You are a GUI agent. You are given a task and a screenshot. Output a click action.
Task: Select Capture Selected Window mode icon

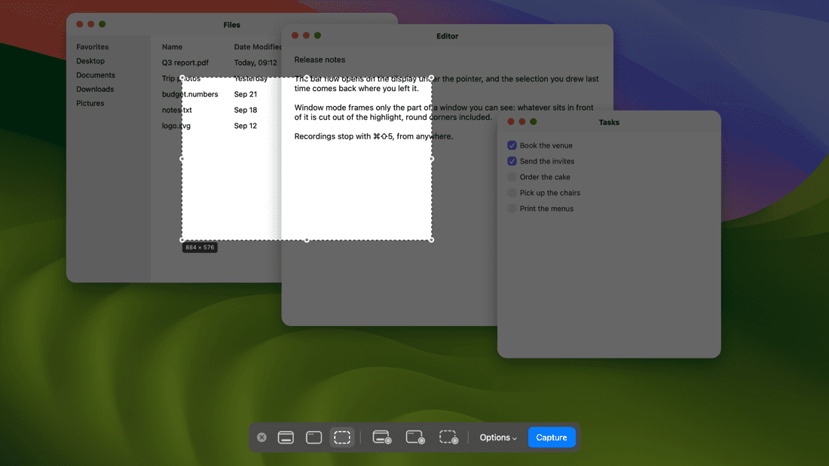[314, 437]
